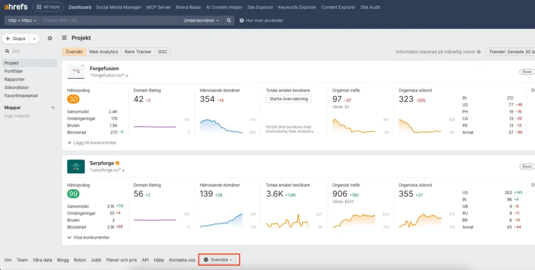Open MCP Server in top navigation
The width and height of the screenshot is (535, 270).
click(x=159, y=7)
